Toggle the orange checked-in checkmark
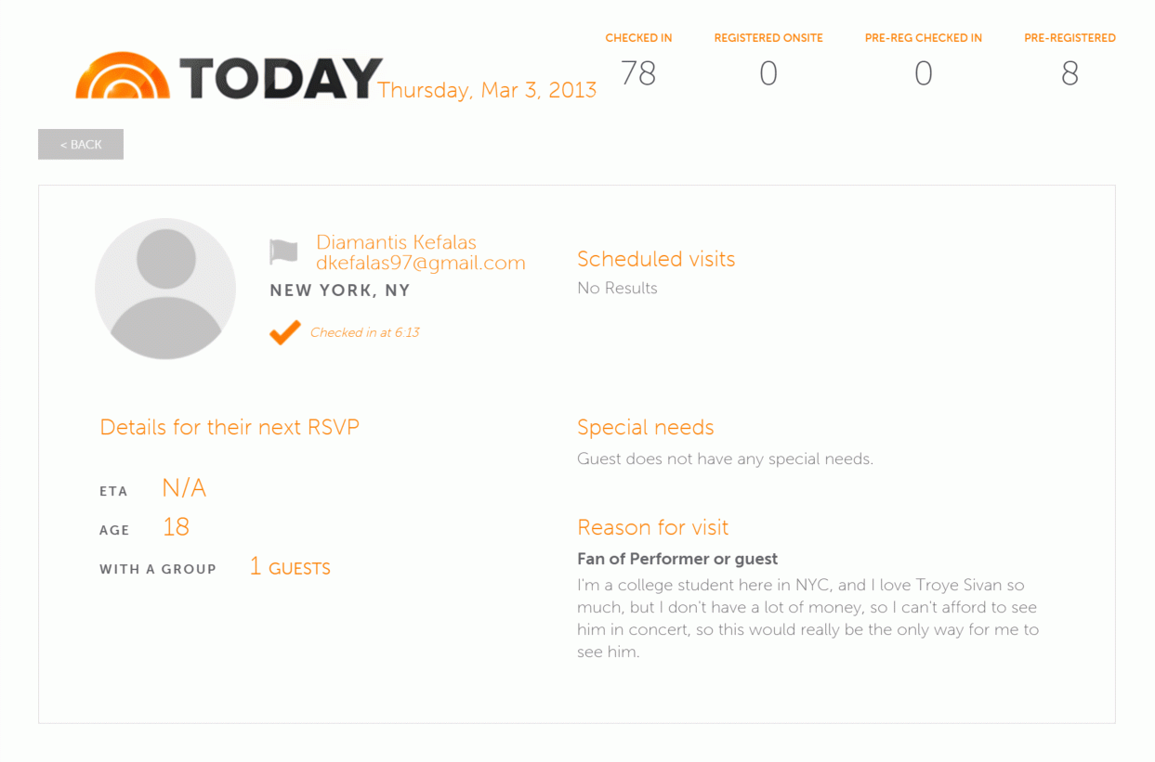1155x762 pixels. tap(285, 332)
